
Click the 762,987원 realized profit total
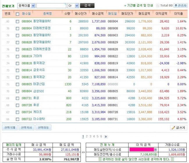71,159
